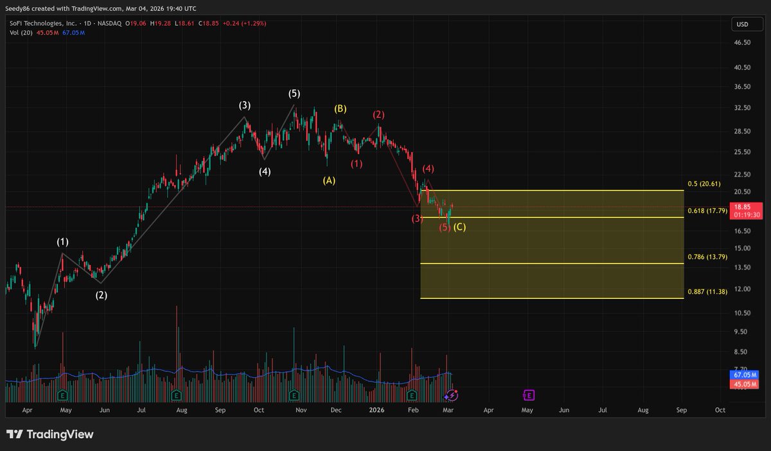Click the green earnings marker near May 2025
Viewport: 771px width, 451px height.
[x=62, y=394]
